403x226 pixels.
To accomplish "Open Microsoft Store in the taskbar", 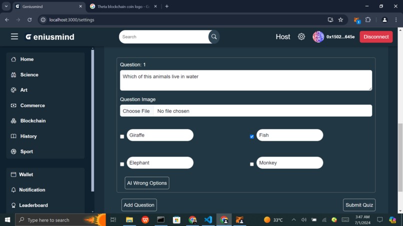I will coord(176,220).
